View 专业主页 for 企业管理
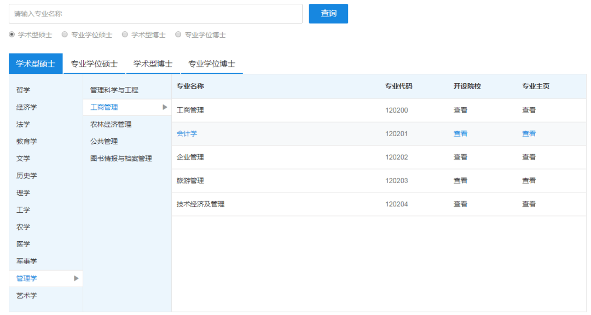Image resolution: width=591 pixels, height=315 pixels. 529,157
